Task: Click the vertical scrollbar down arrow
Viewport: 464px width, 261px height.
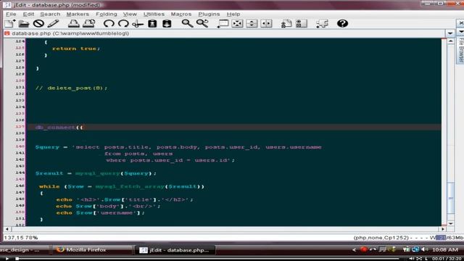Action: (450, 223)
